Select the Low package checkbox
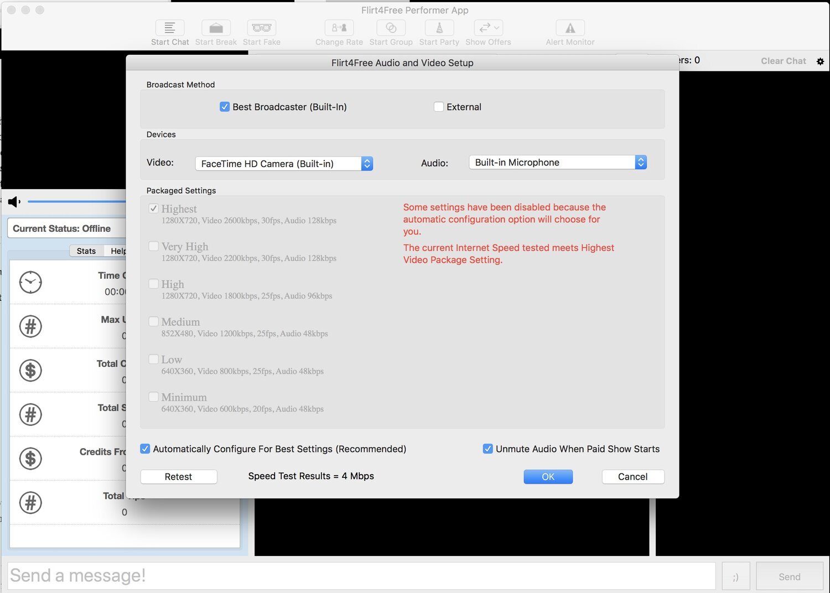The width and height of the screenshot is (830, 593). click(153, 359)
